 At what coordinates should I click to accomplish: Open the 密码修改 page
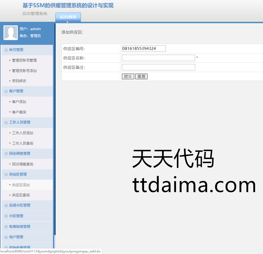[x=19, y=81]
